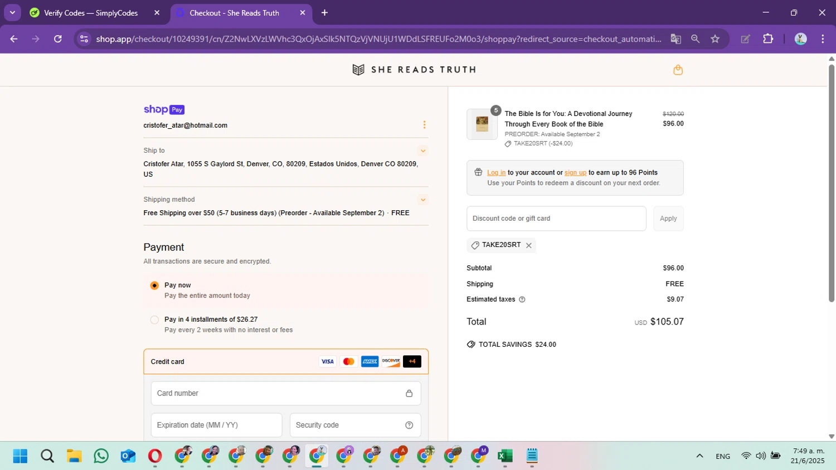Click the American Express card icon
Image resolution: width=836 pixels, height=470 pixels.
370,362
